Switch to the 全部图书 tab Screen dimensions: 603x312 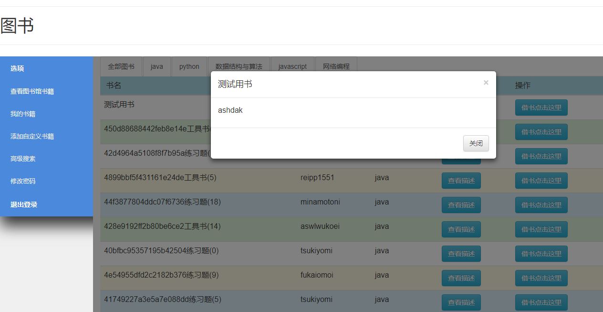click(x=121, y=66)
